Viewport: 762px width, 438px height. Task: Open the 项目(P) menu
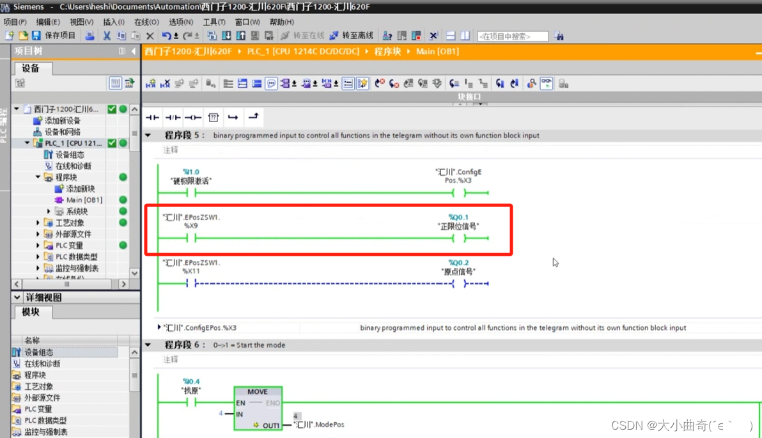15,22
